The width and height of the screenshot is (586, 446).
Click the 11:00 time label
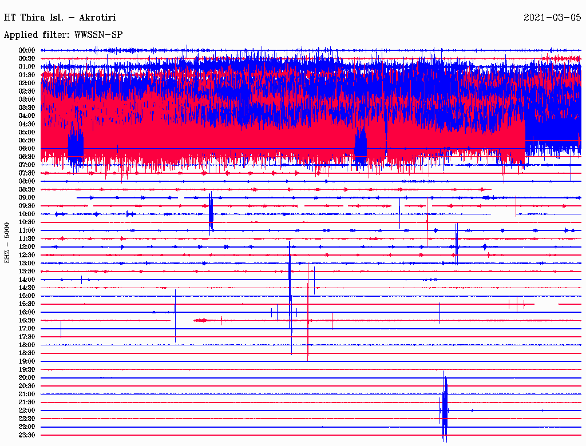27,230
